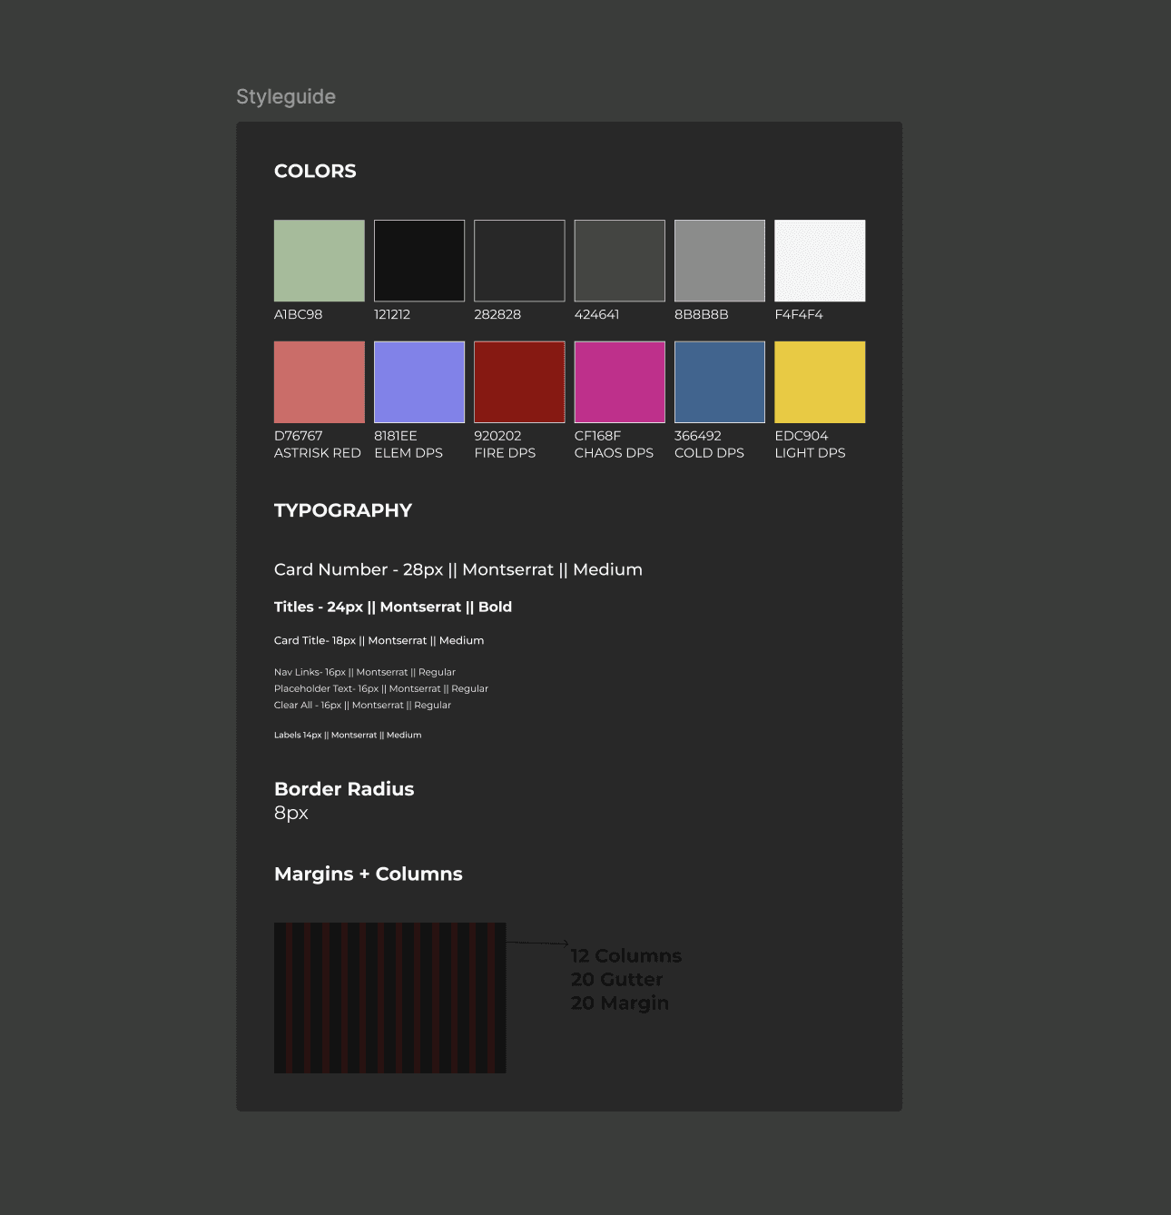Select the 8181EE hex code text
Image resolution: width=1171 pixels, height=1215 pixels.
[396, 436]
